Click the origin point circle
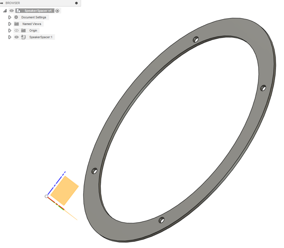Image resolution: width=284 pixels, height=248 pixels. (46, 196)
